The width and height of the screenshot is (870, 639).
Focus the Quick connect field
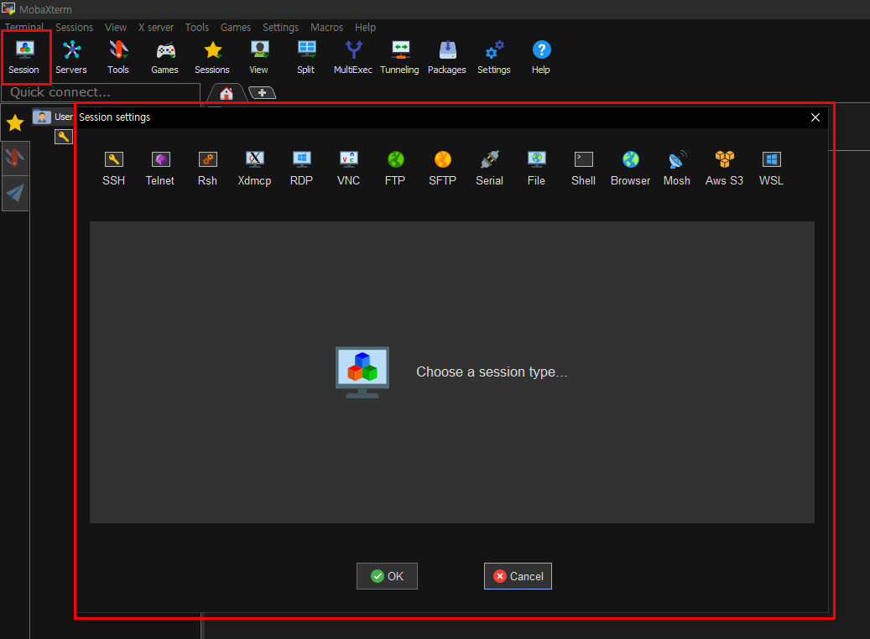point(101,92)
